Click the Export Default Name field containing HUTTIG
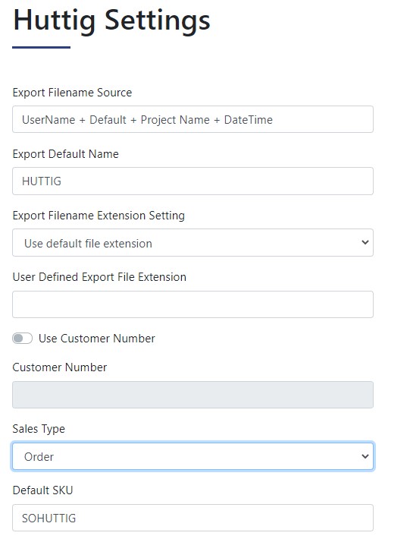Screen dimensions: 410x539 pos(192,181)
